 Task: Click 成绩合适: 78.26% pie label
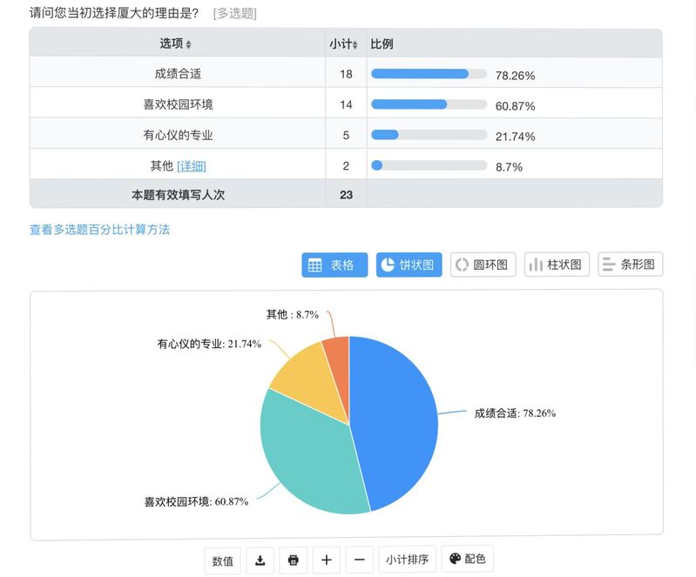click(x=515, y=413)
